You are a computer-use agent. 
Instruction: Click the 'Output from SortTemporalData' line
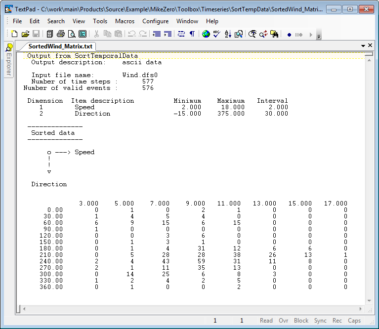coord(83,56)
